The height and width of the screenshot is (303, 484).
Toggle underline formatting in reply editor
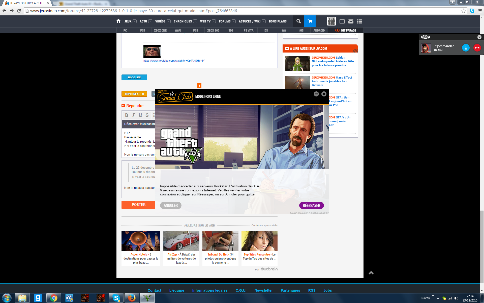point(140,115)
